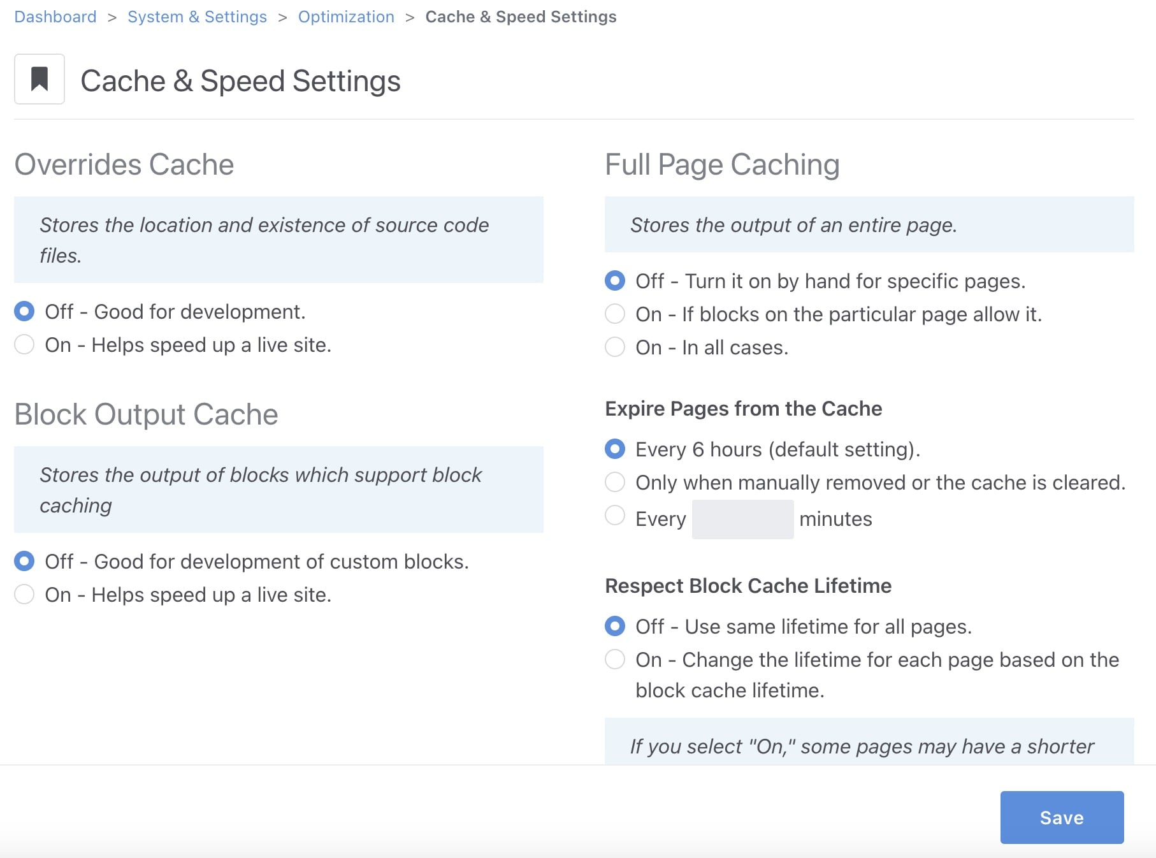Turn on Block Output Cache
1156x858 pixels.
pos(24,594)
